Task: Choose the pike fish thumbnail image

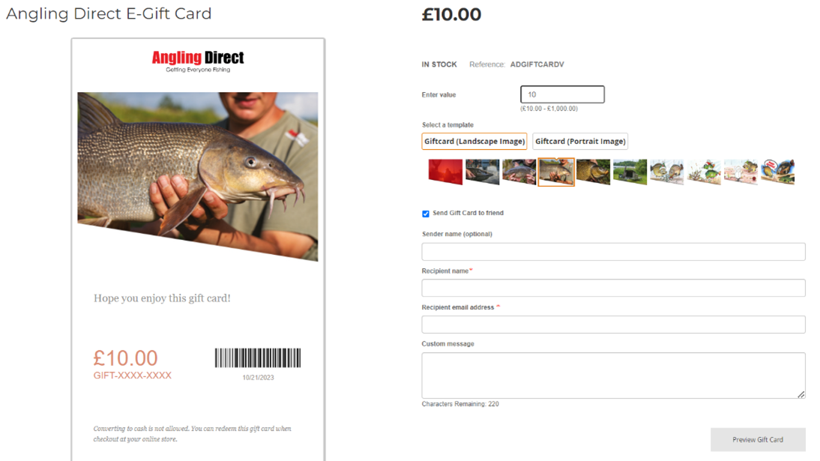Action: coord(482,172)
